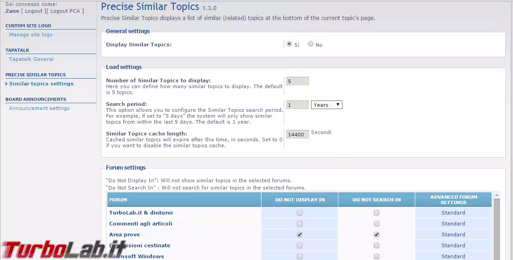Click the TAPATALK sidebar heading
The width and height of the screenshot is (513, 260).
tap(17, 50)
